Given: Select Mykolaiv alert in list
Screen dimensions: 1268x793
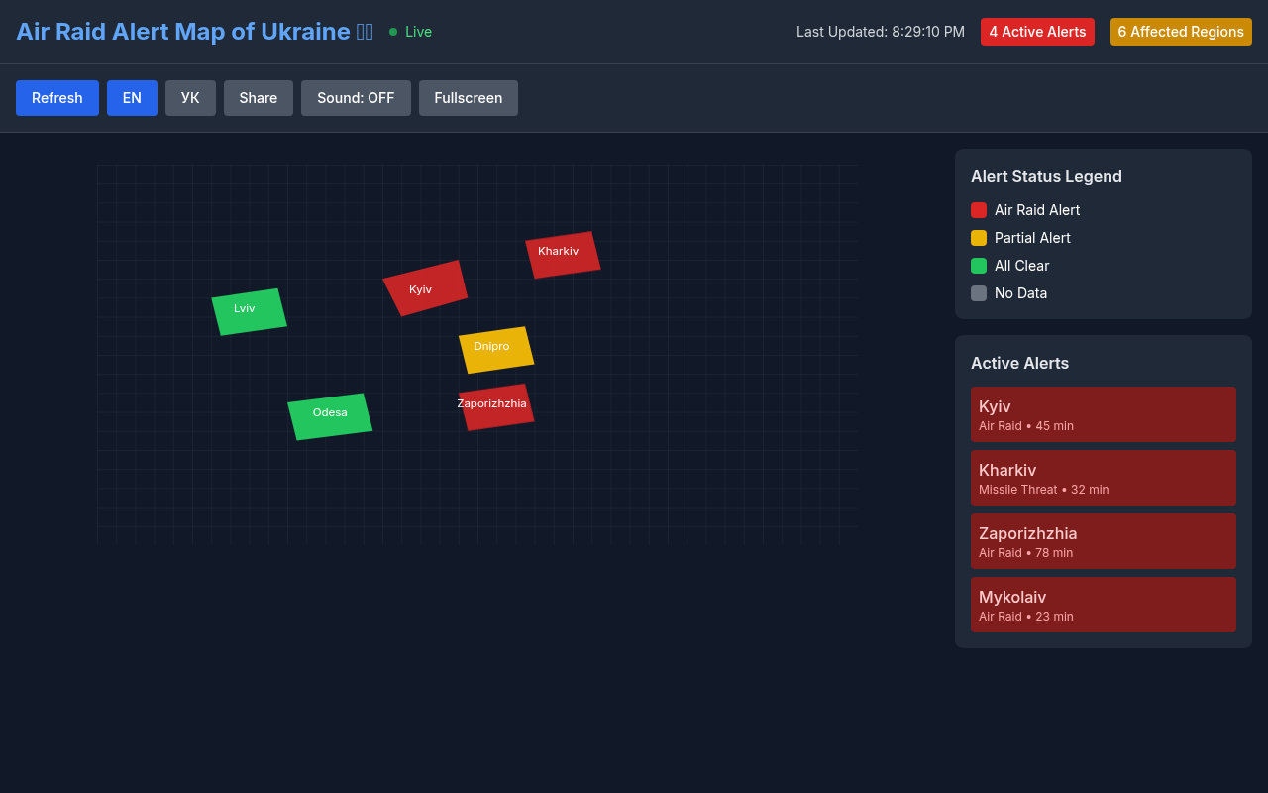Looking at the screenshot, I should (x=1103, y=605).
